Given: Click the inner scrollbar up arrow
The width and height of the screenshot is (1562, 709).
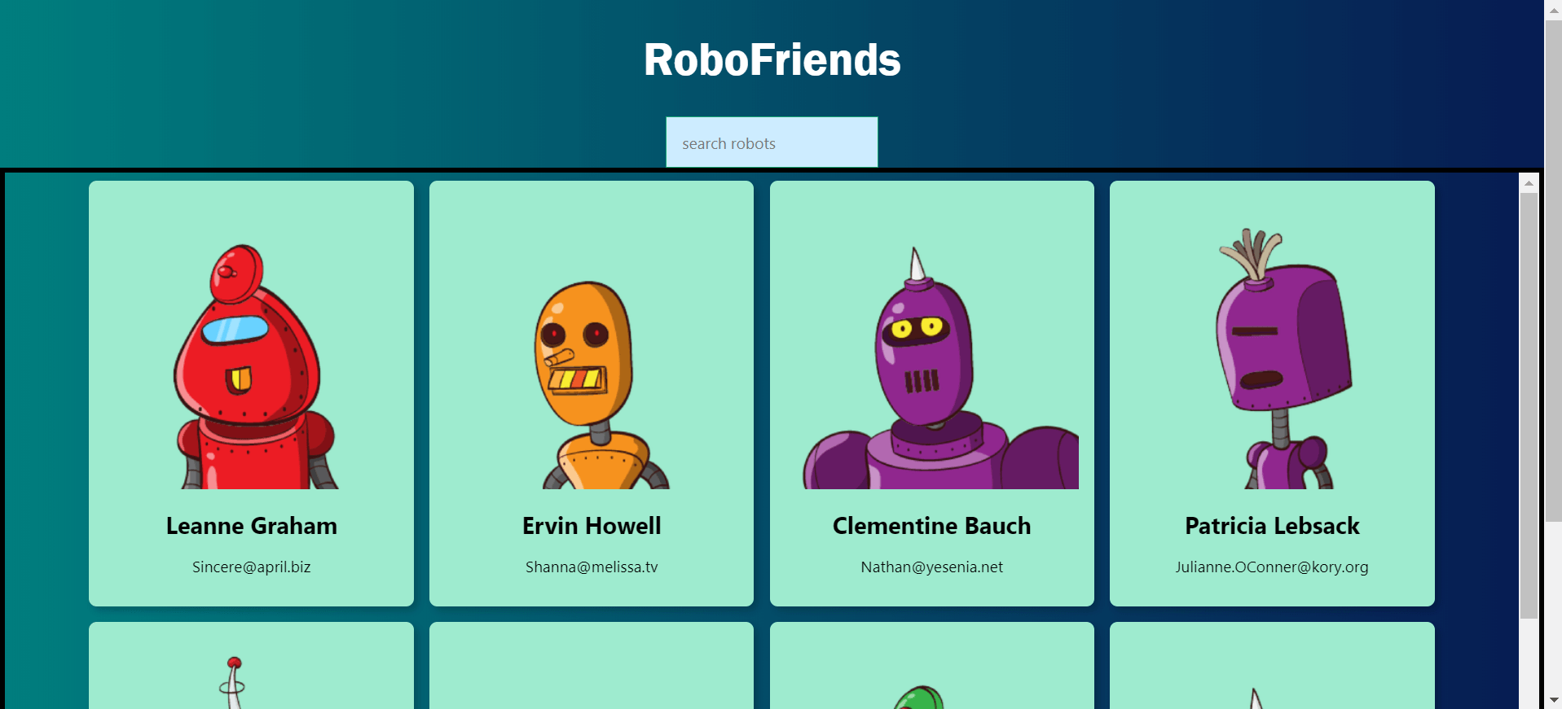Looking at the screenshot, I should (1529, 183).
